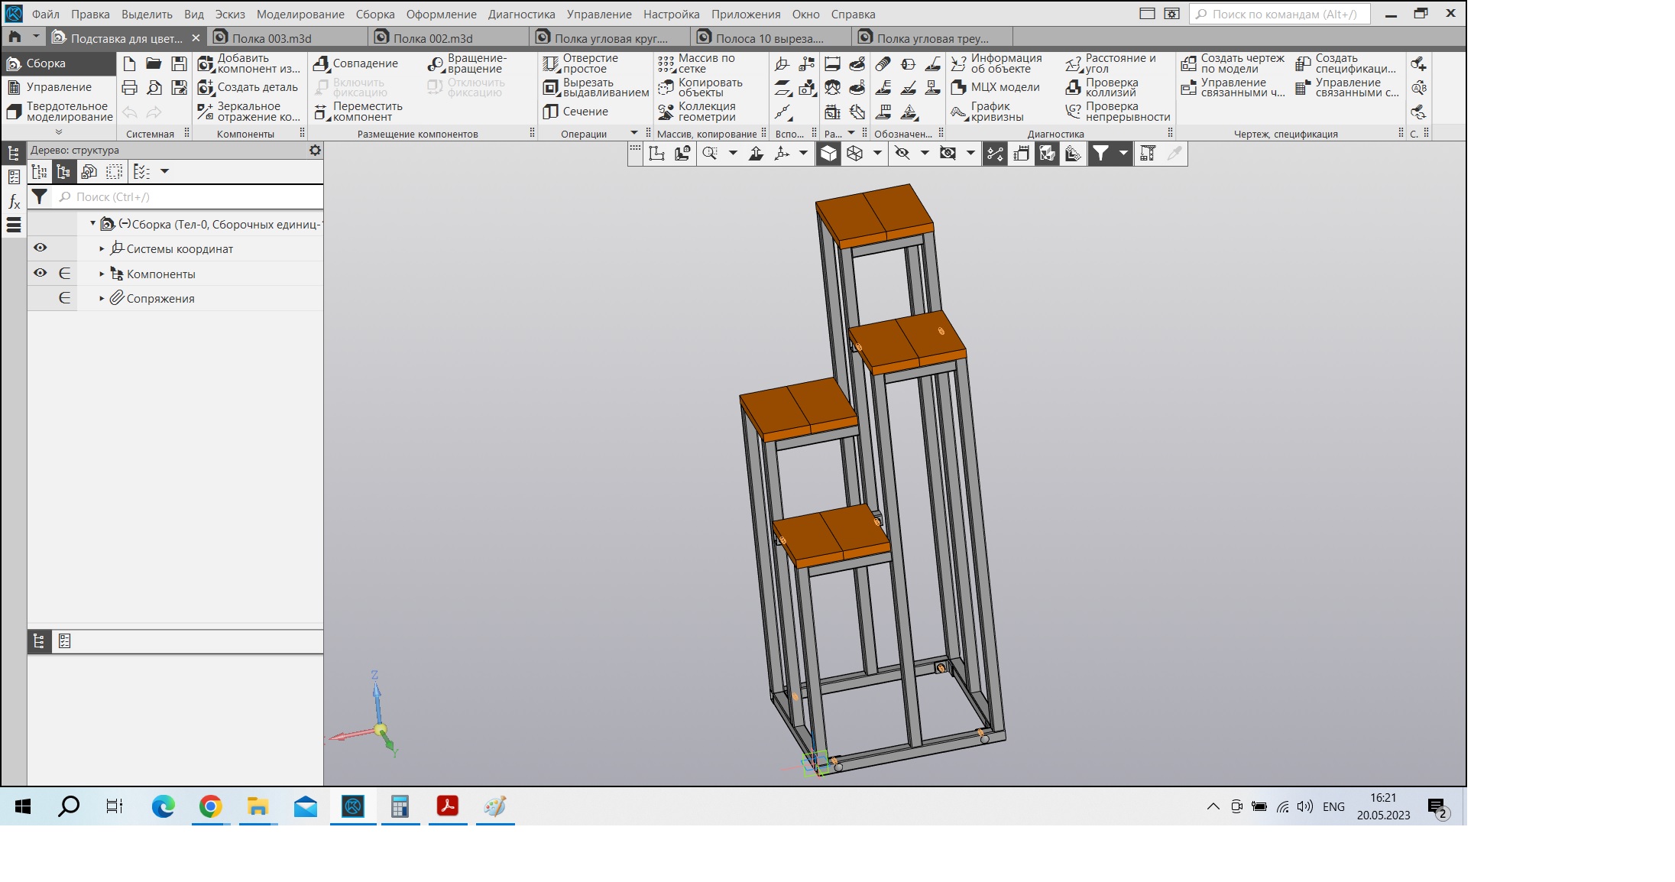Screen dimensions: 1675x882
Task: Click Расстояние и угол measurement
Action: (x=1111, y=63)
